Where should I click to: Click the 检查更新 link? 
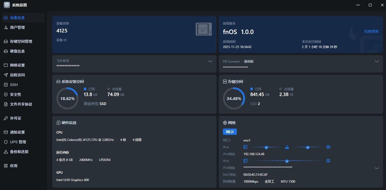click(x=371, y=31)
